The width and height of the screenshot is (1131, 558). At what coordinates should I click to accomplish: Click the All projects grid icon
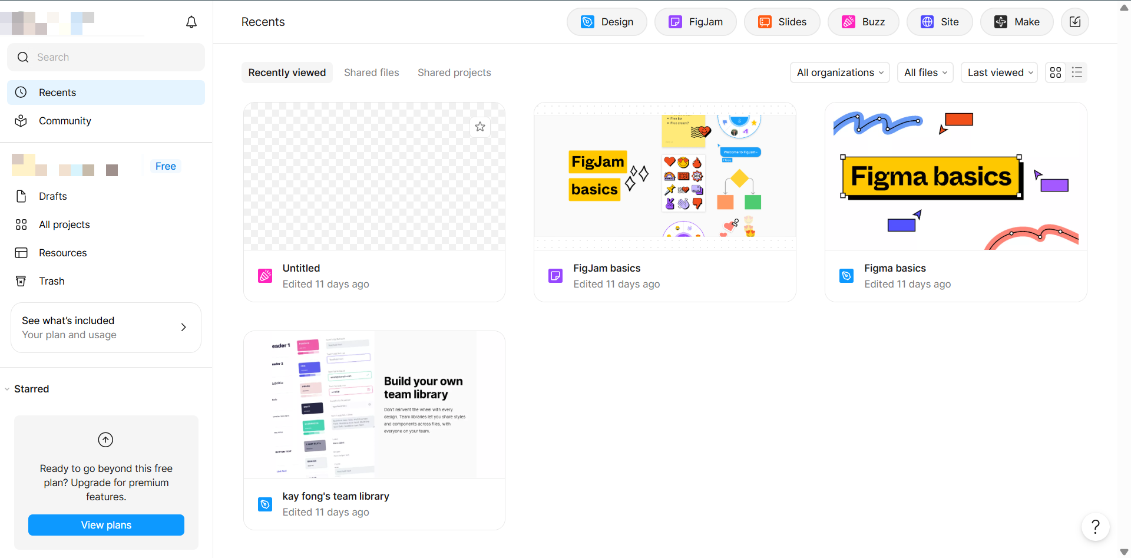(x=21, y=224)
